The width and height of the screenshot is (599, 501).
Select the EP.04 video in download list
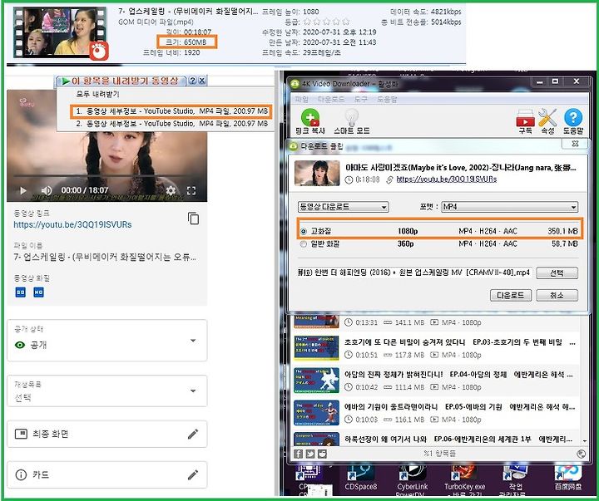pyautogui.click(x=435, y=381)
